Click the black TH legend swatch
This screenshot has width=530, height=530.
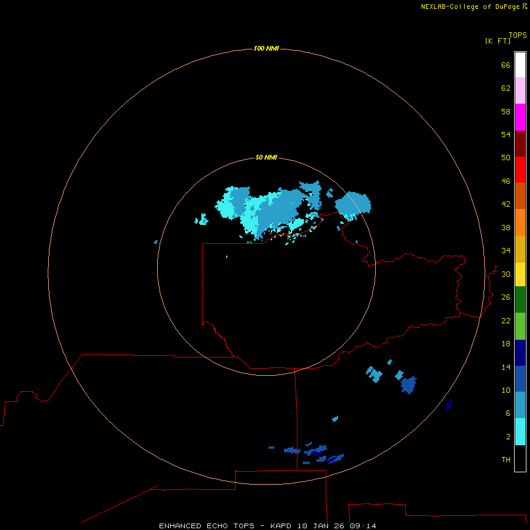(x=520, y=458)
